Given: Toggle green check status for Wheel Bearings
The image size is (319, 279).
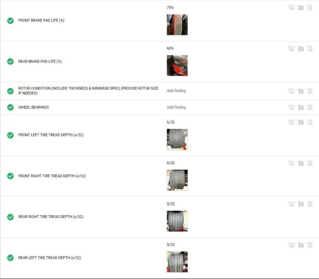Looking at the screenshot, I should tap(11, 107).
